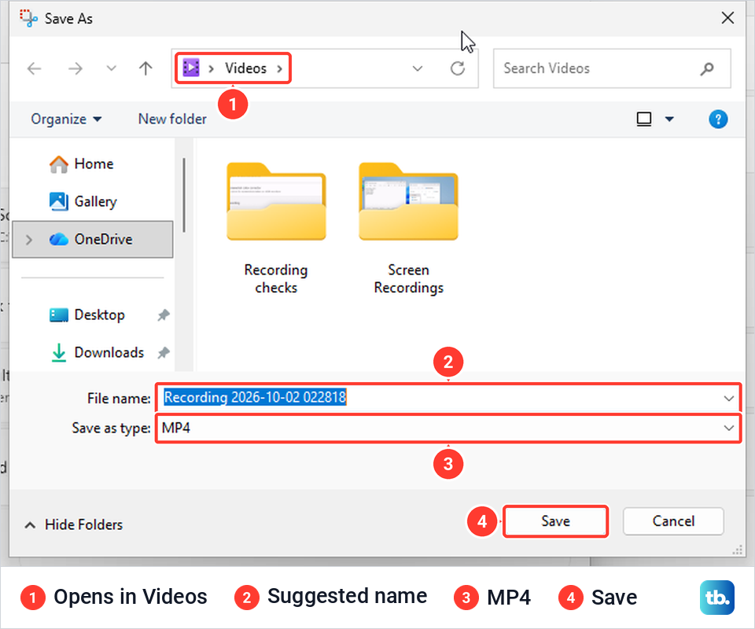The image size is (755, 629).
Task: Go back using the left arrow
Action: [x=34, y=69]
